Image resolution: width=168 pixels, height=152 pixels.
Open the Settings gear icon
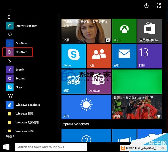[10, 79]
